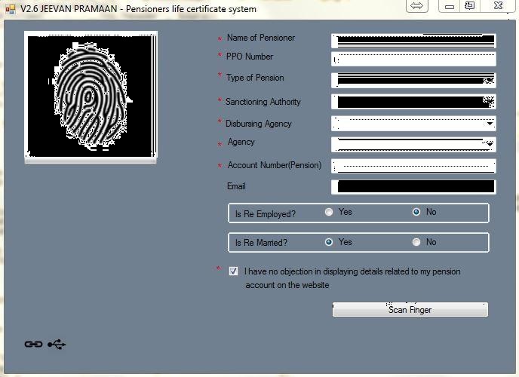
Task: Expand the Sanctioning Authority dropdown
Action: click(x=490, y=102)
